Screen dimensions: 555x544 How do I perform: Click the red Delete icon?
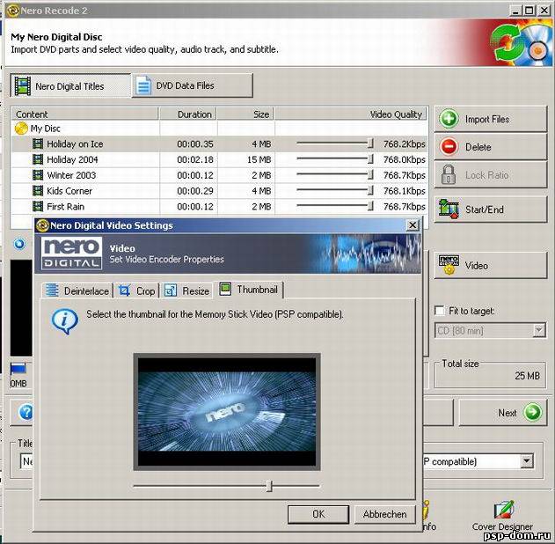(449, 147)
